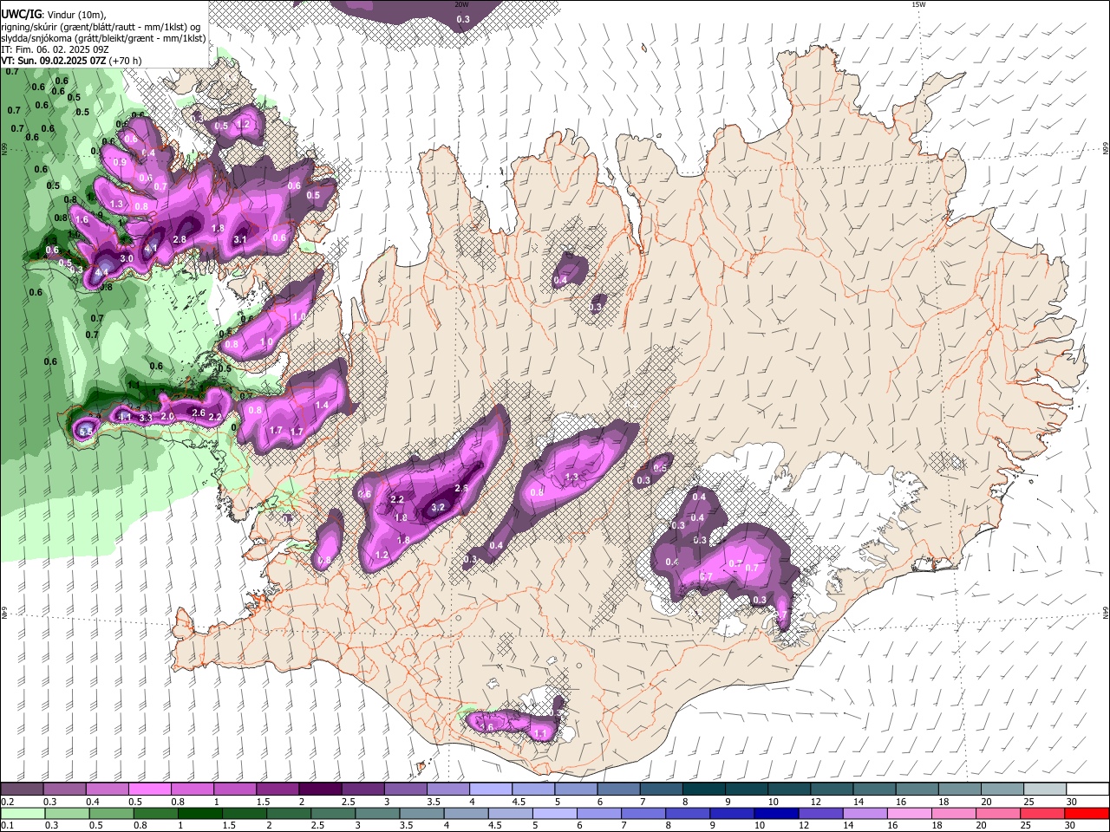
Task: Click the '3.2' snowfall value on the map
Action: tap(438, 507)
